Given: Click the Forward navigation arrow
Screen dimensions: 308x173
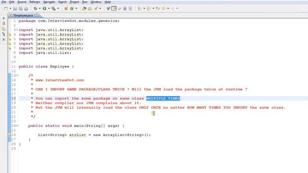Looking at the screenshot, I should (173, 9).
